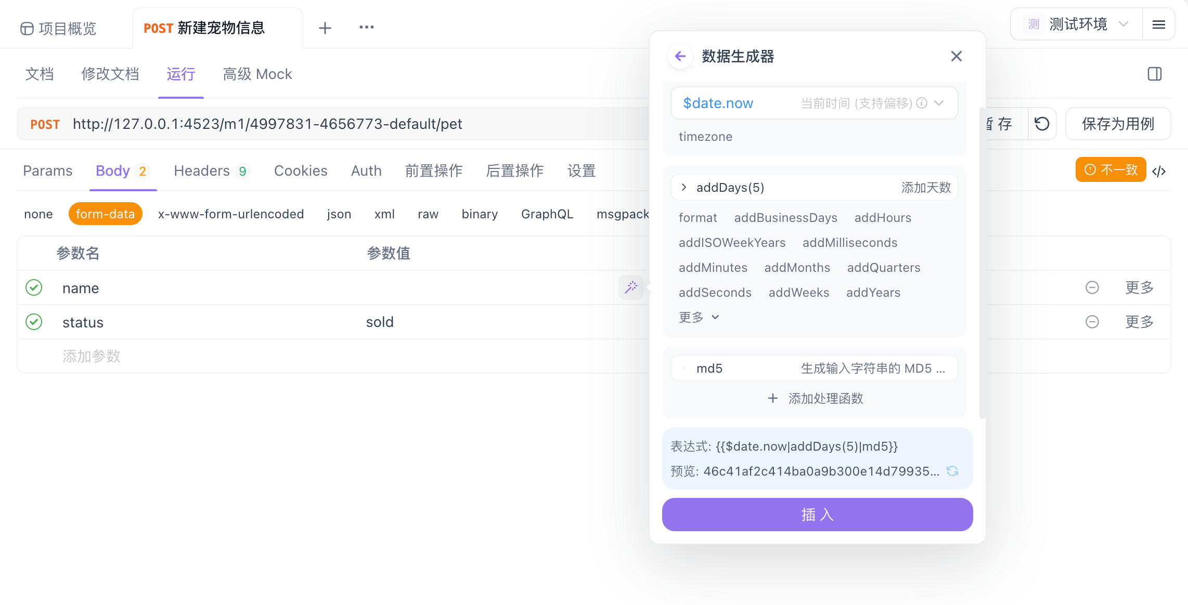Expand 更多 to show more date functions
This screenshot has height=605, width=1188.
tap(699, 317)
